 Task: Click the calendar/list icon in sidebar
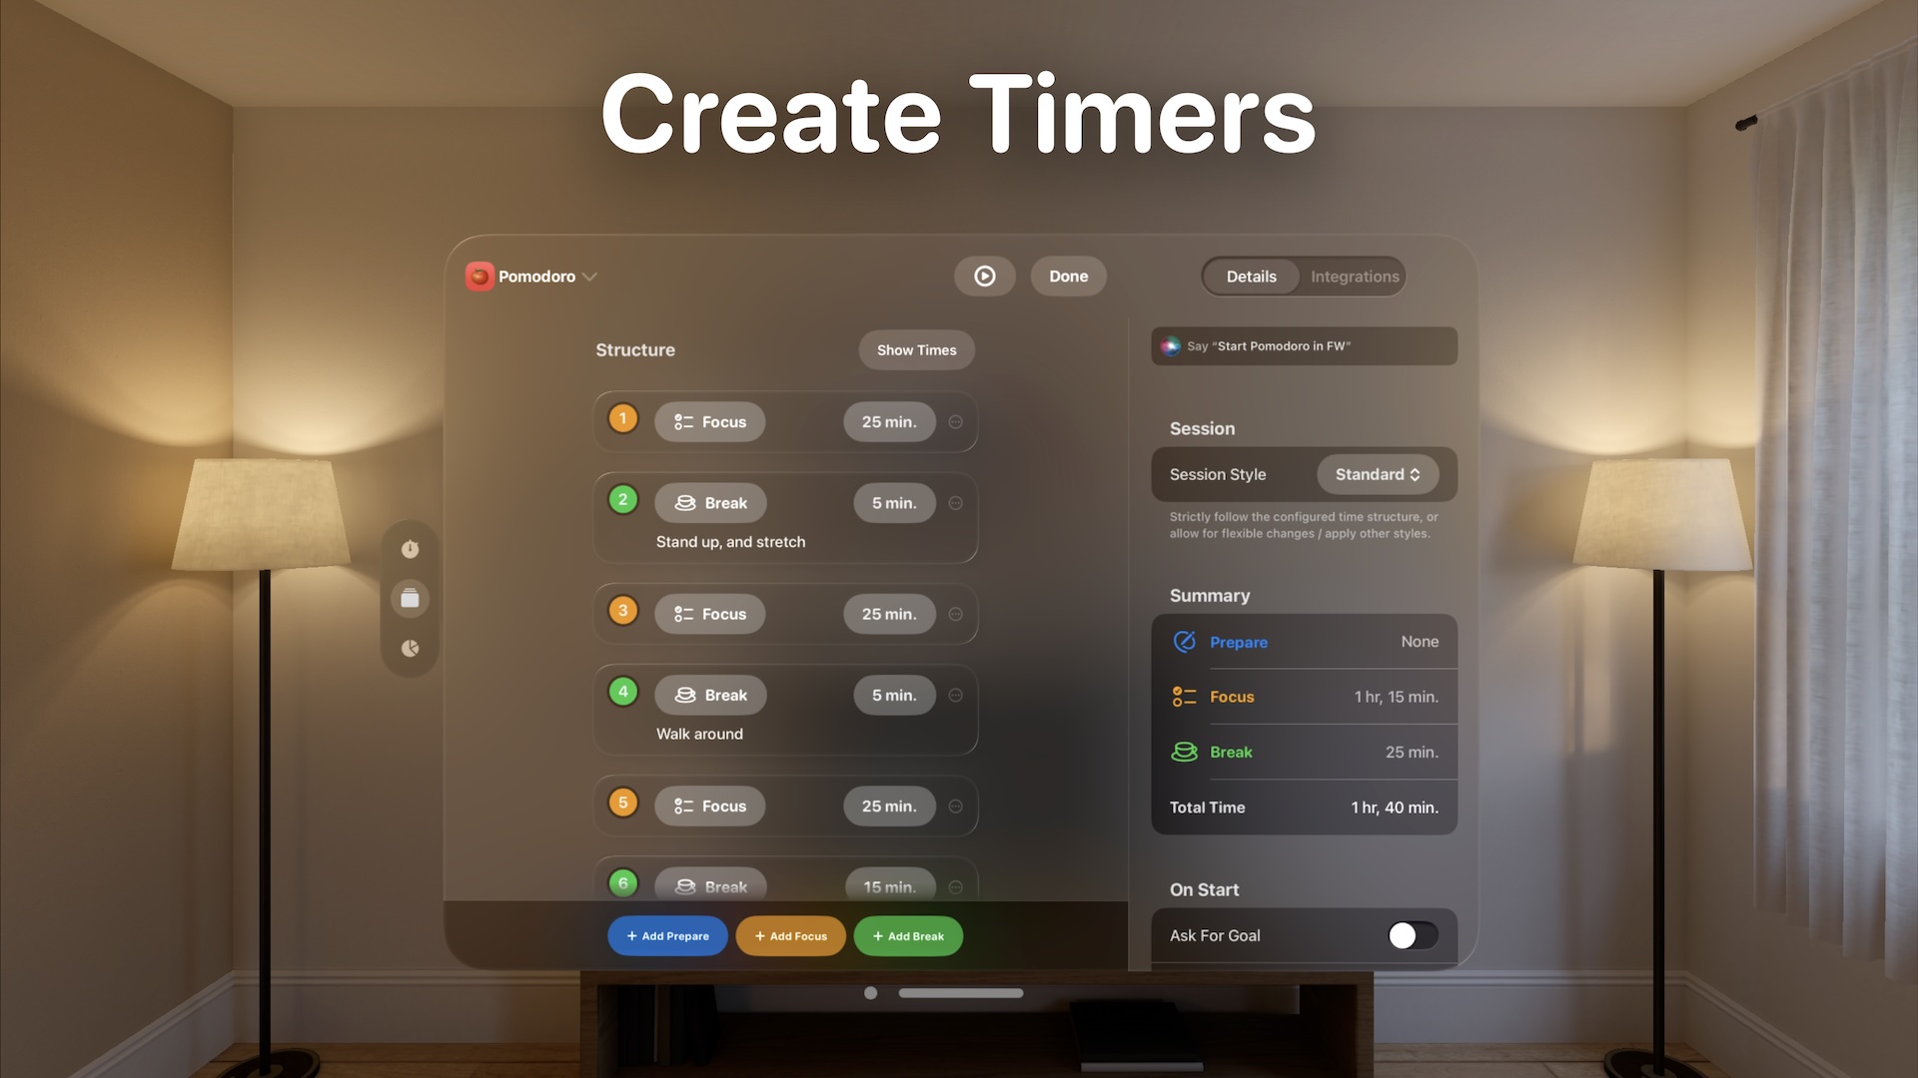411,599
